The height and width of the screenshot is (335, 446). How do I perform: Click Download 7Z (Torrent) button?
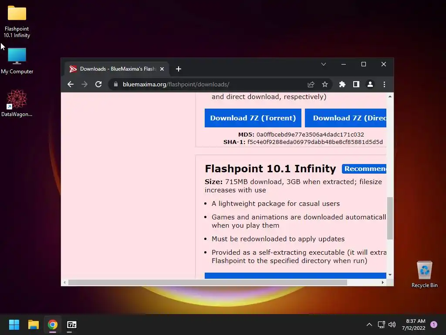(253, 118)
